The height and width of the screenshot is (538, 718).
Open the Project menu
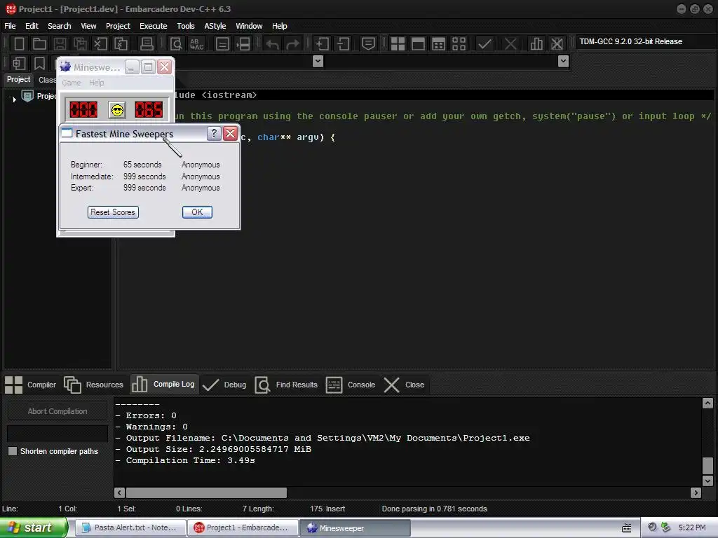point(118,26)
